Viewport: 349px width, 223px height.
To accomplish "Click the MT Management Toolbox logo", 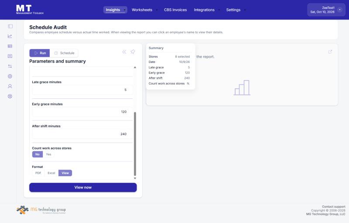I will coord(30,10).
